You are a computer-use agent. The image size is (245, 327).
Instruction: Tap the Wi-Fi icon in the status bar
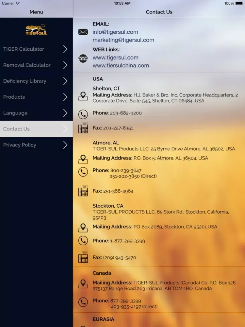point(18,3)
